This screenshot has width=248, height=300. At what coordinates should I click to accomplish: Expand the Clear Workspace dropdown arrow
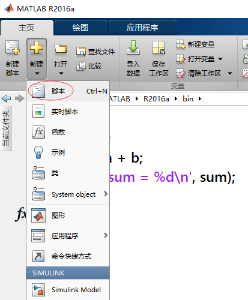click(x=230, y=73)
